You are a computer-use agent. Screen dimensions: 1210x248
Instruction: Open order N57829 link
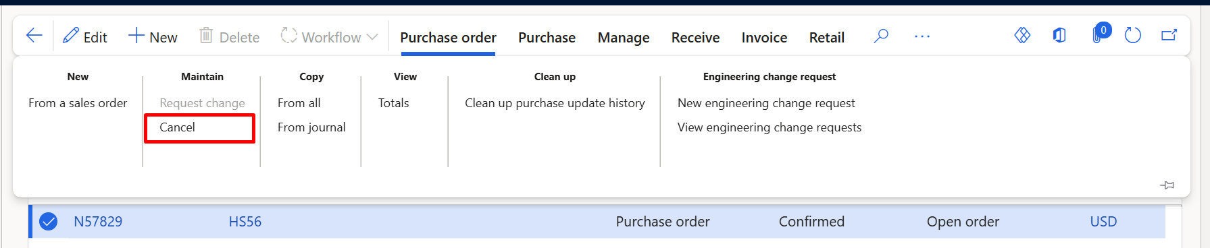(x=98, y=222)
